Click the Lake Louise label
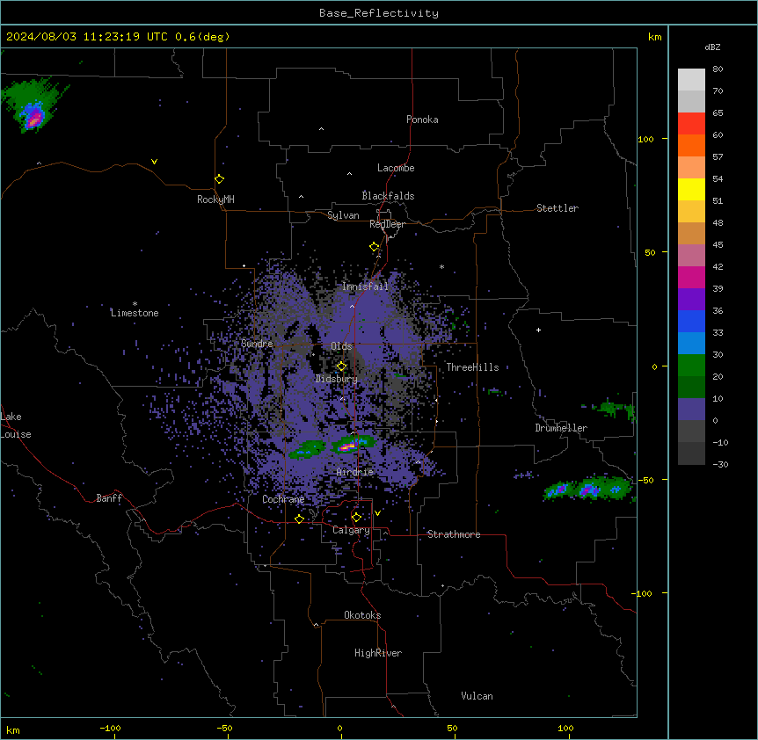Screen dimensions: 758x740 [x=16, y=425]
